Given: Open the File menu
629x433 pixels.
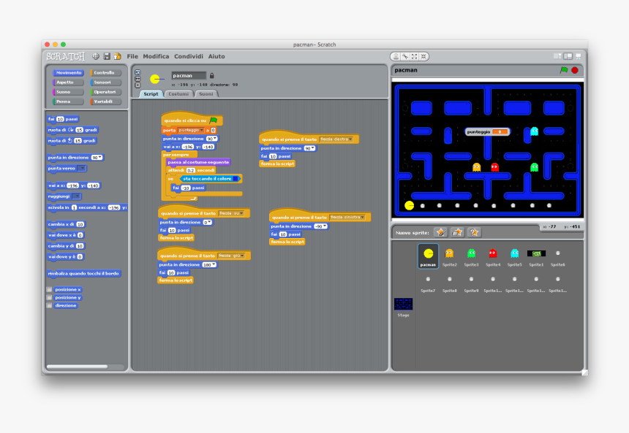Looking at the screenshot, I should [x=132, y=56].
